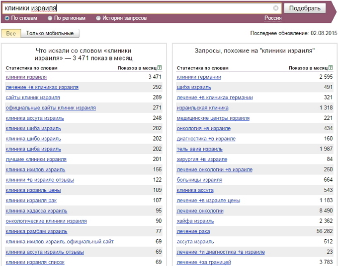Open 'клиника хадасса израиль' link

point(36,211)
